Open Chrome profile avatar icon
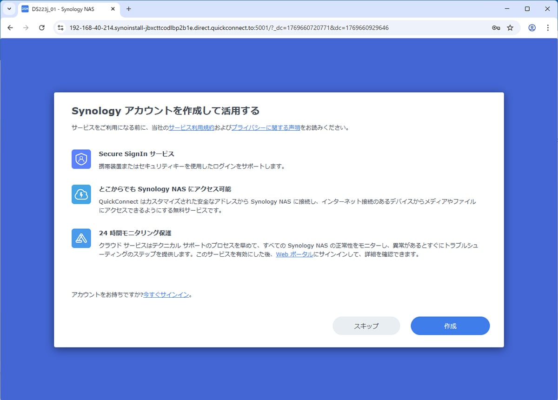The height and width of the screenshot is (400, 558). point(532,28)
